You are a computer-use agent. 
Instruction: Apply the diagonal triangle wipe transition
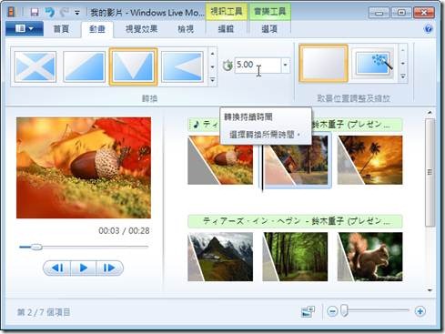[x=85, y=66]
